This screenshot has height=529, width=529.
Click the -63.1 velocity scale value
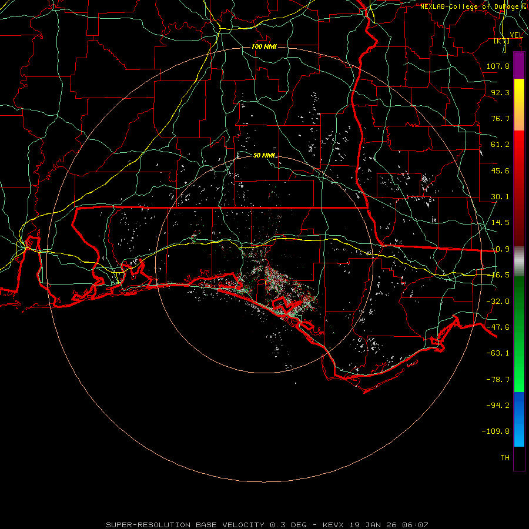(x=498, y=353)
